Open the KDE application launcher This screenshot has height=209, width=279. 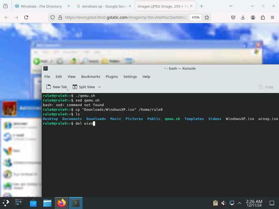pyautogui.click(x=6, y=203)
